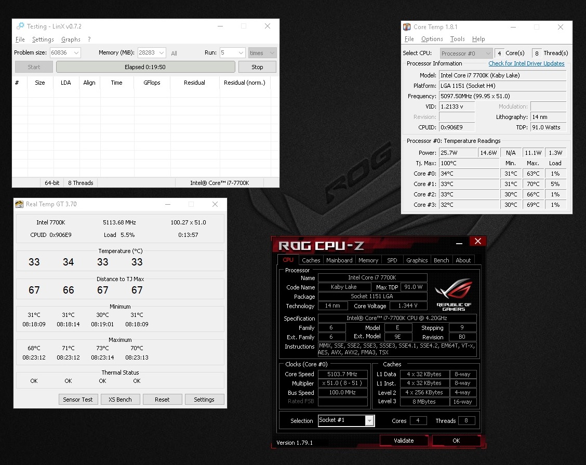
Task: Click the Model field showing i7 7700K
Action: point(503,75)
